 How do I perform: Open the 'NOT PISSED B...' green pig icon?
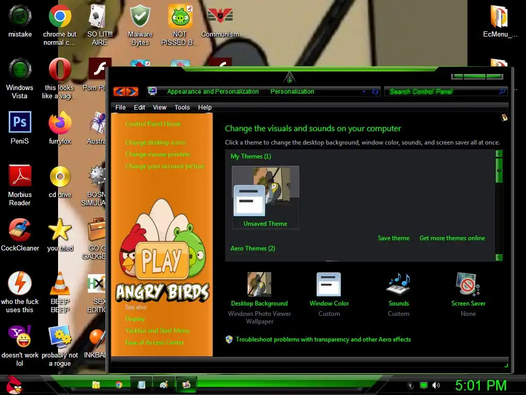[180, 25]
